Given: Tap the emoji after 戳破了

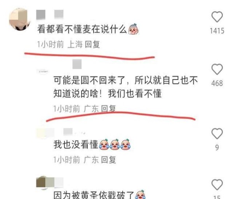Looking at the screenshot, I should [140, 195].
